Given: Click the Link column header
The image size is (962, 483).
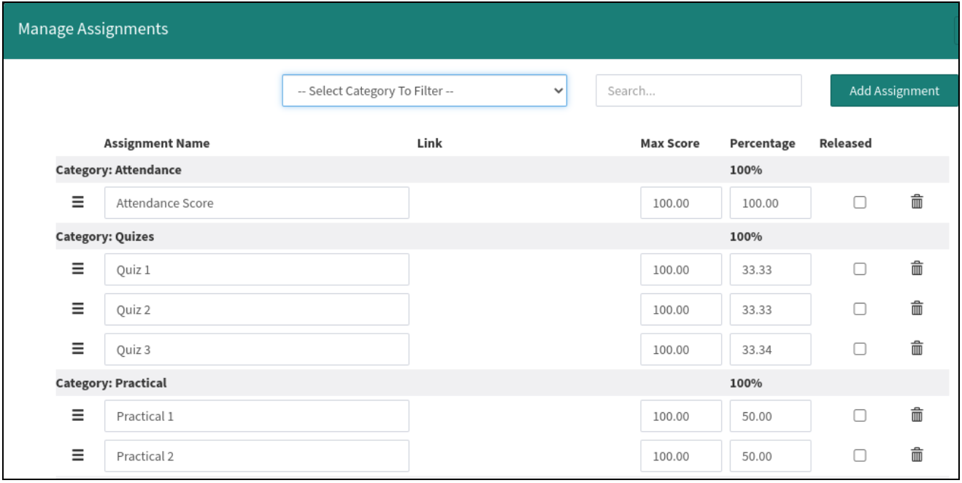Looking at the screenshot, I should (429, 143).
